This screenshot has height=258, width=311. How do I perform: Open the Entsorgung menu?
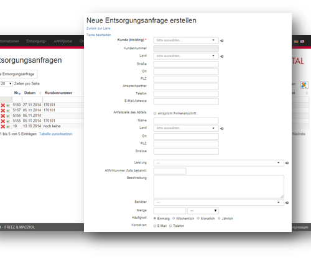point(36,41)
